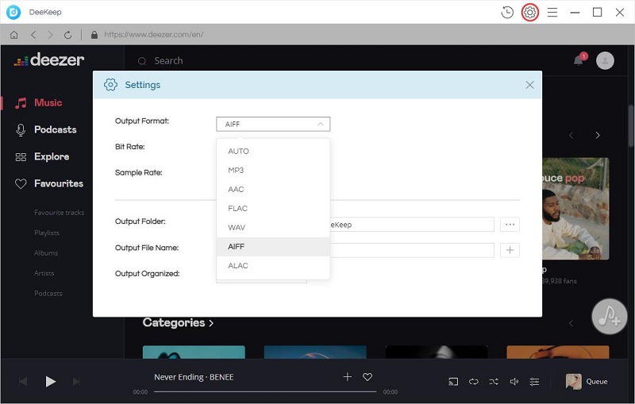Open the Settings gear in title bar
Viewport: 635px width, 404px height.
529,13
